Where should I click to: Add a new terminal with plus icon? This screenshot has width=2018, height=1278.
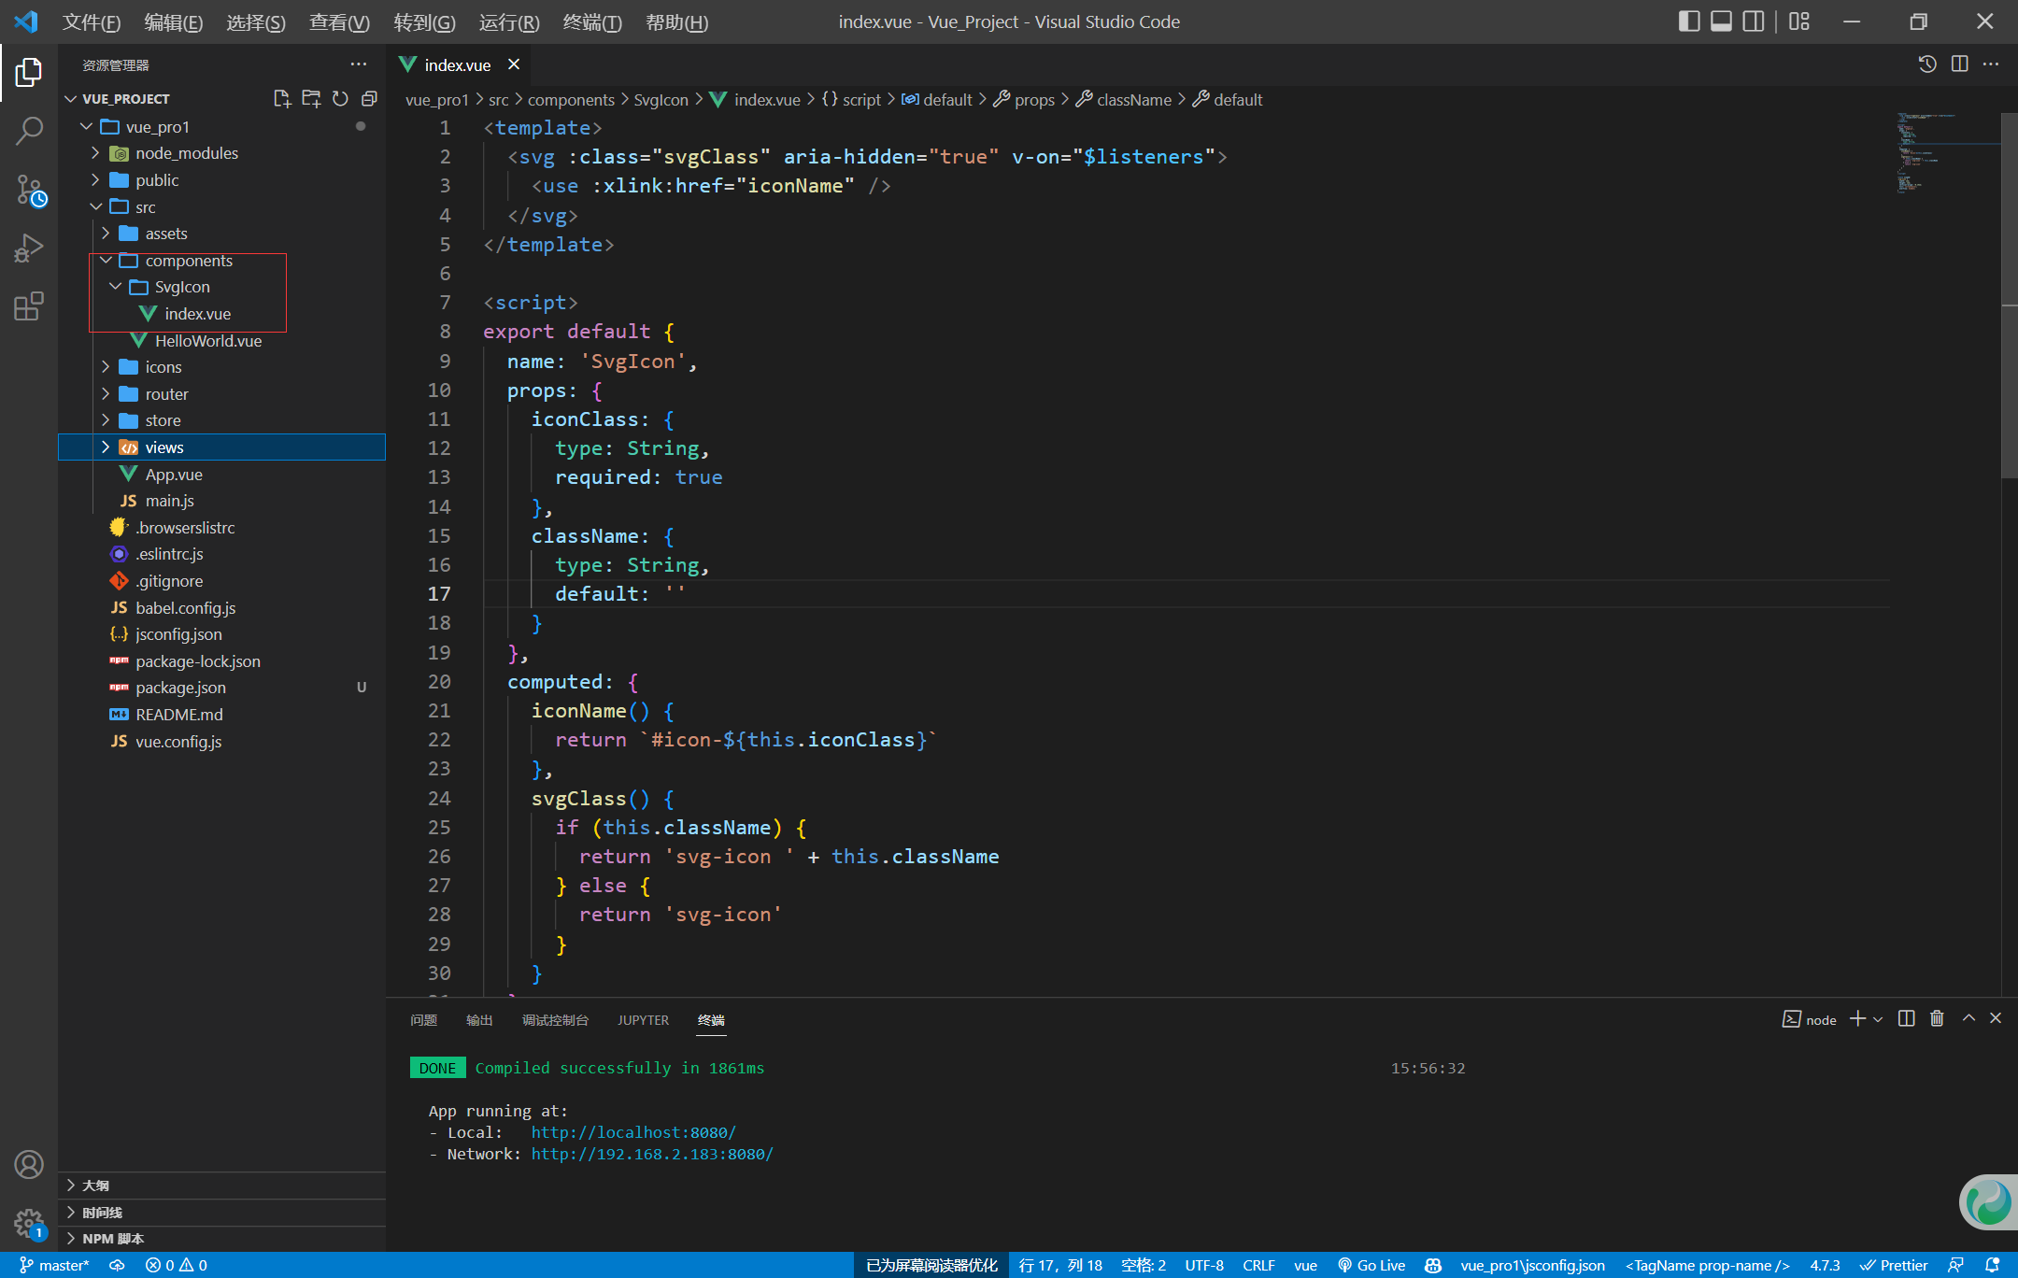[1857, 1018]
